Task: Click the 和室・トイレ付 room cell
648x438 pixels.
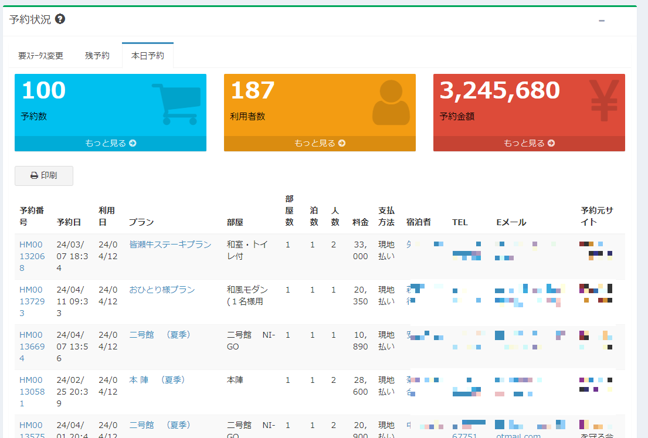Action: (x=247, y=250)
